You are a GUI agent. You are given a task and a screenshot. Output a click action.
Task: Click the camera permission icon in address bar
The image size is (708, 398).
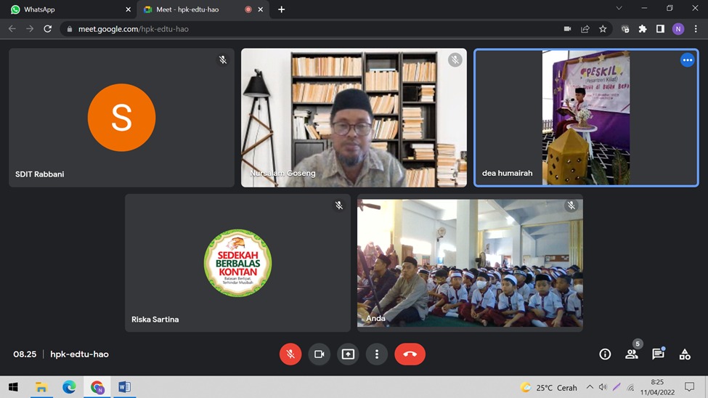click(567, 29)
